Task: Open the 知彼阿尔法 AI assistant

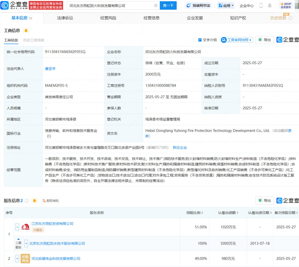Action: pos(199,6)
